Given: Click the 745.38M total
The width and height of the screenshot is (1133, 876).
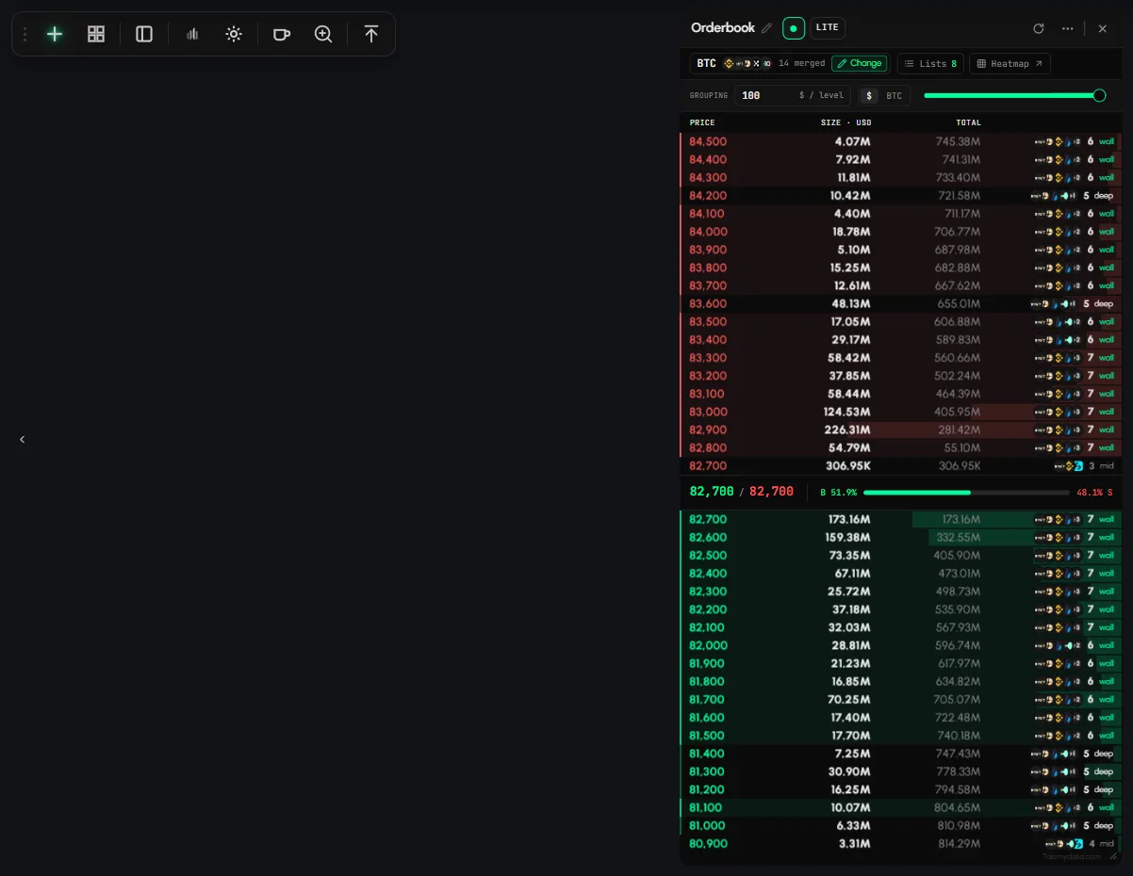Looking at the screenshot, I should tap(958, 141).
